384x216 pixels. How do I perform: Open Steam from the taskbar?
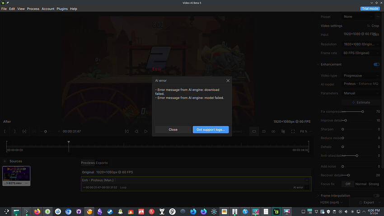click(110, 211)
